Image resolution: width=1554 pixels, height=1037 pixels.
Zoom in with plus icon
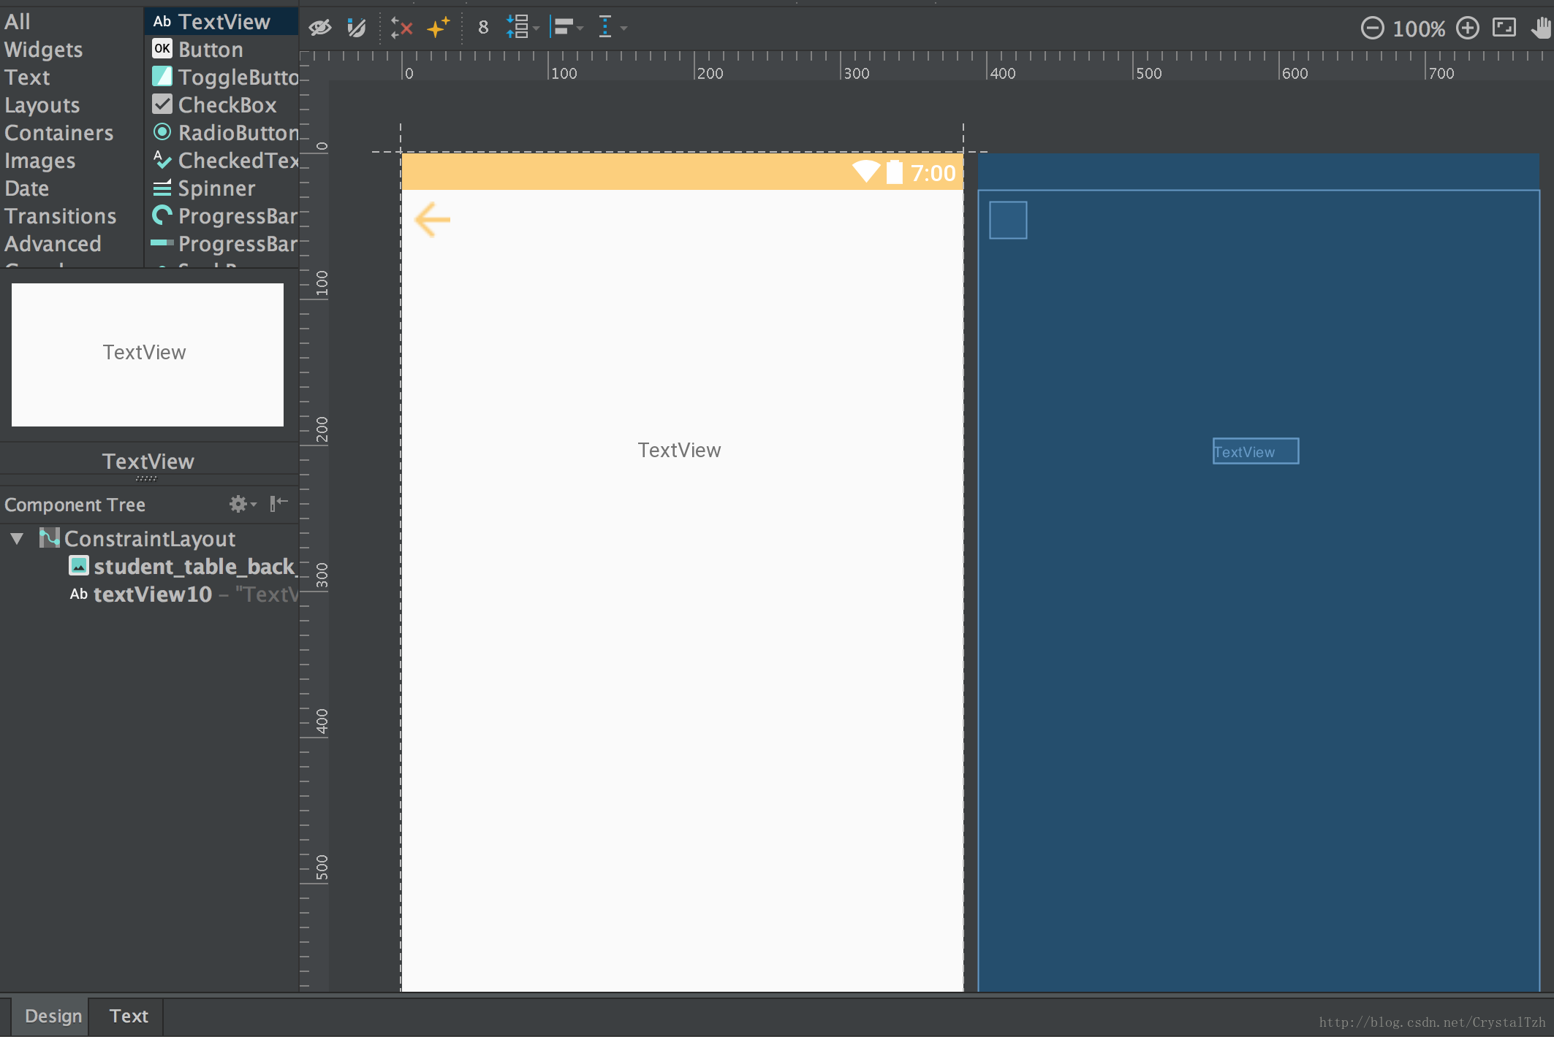click(x=1467, y=28)
